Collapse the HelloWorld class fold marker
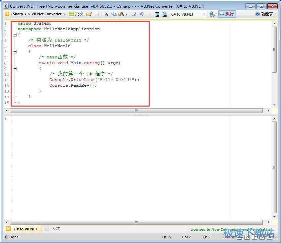 [x=15, y=51]
